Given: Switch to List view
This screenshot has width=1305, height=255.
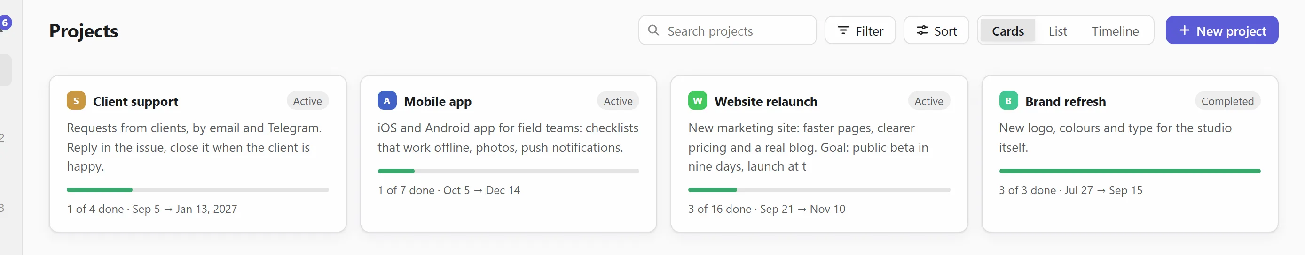Looking at the screenshot, I should pyautogui.click(x=1058, y=31).
